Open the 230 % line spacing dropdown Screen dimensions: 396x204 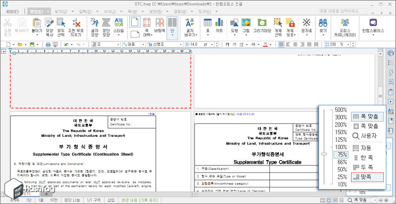(x=349, y=44)
